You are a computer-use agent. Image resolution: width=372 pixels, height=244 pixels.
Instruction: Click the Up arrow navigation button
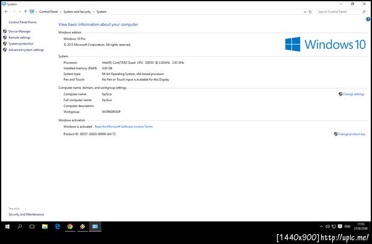25,11
